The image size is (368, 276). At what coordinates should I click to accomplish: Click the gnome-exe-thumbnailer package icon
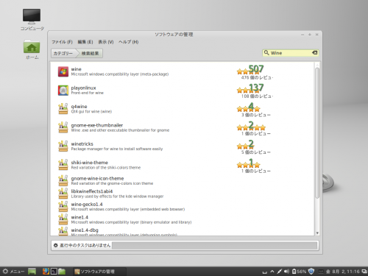63,127
